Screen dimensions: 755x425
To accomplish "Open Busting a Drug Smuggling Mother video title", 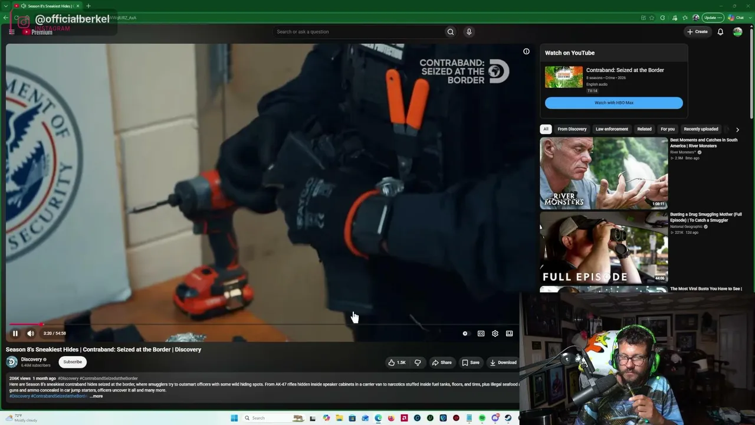I will click(706, 217).
